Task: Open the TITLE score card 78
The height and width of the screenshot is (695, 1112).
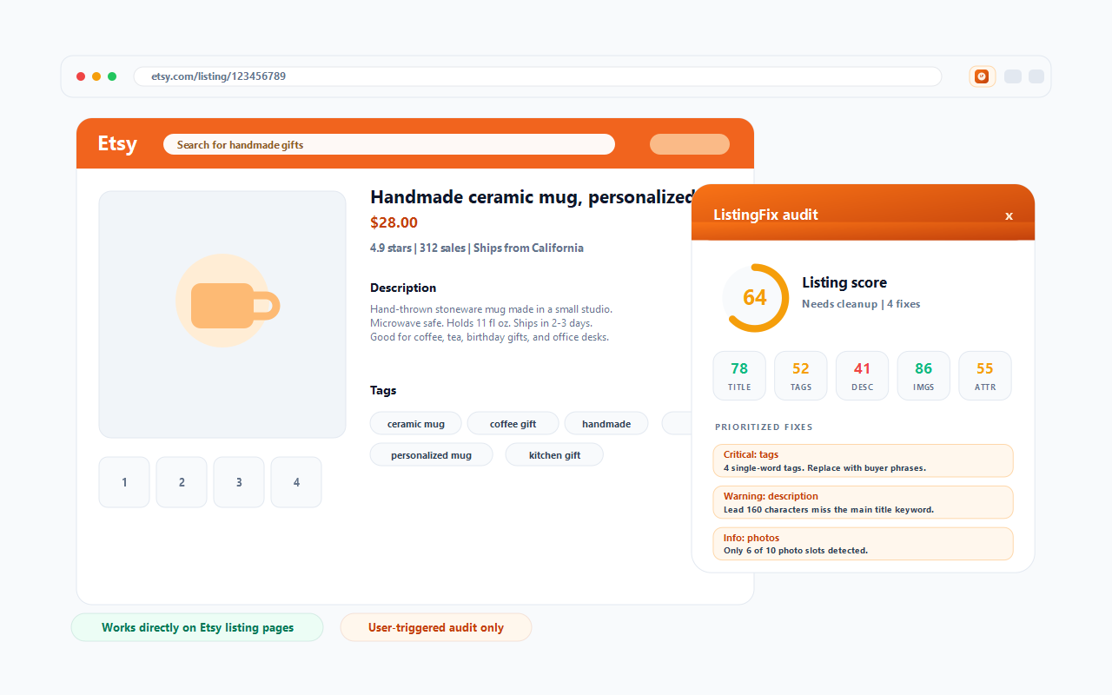Action: (739, 375)
